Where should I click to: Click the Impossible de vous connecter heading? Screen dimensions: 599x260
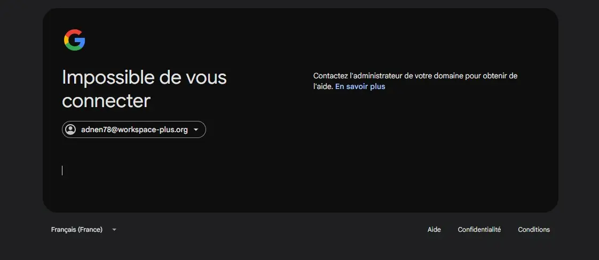pyautogui.click(x=144, y=89)
